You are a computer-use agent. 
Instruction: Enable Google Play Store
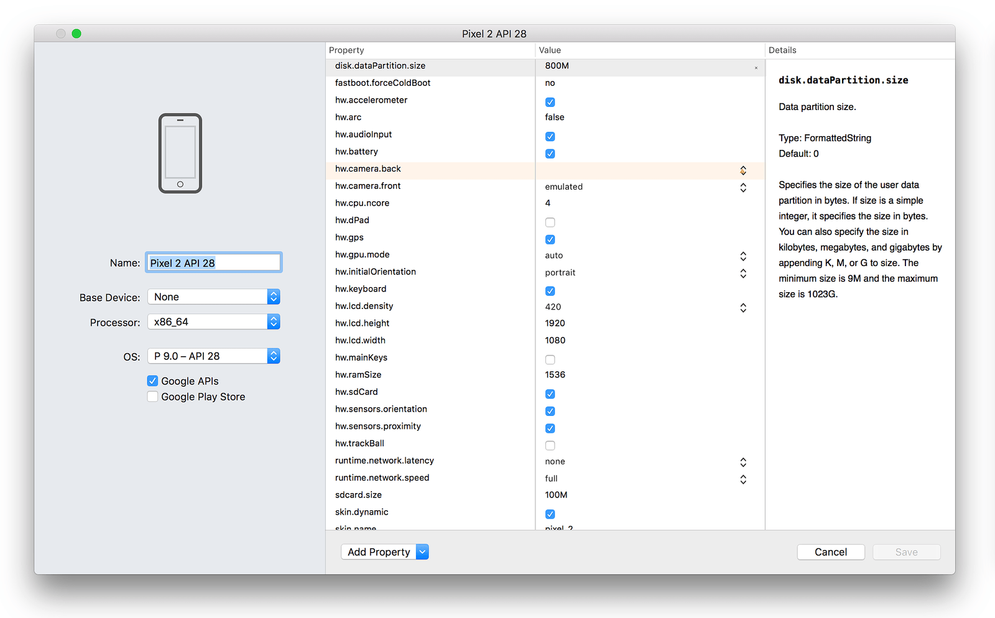(x=152, y=396)
